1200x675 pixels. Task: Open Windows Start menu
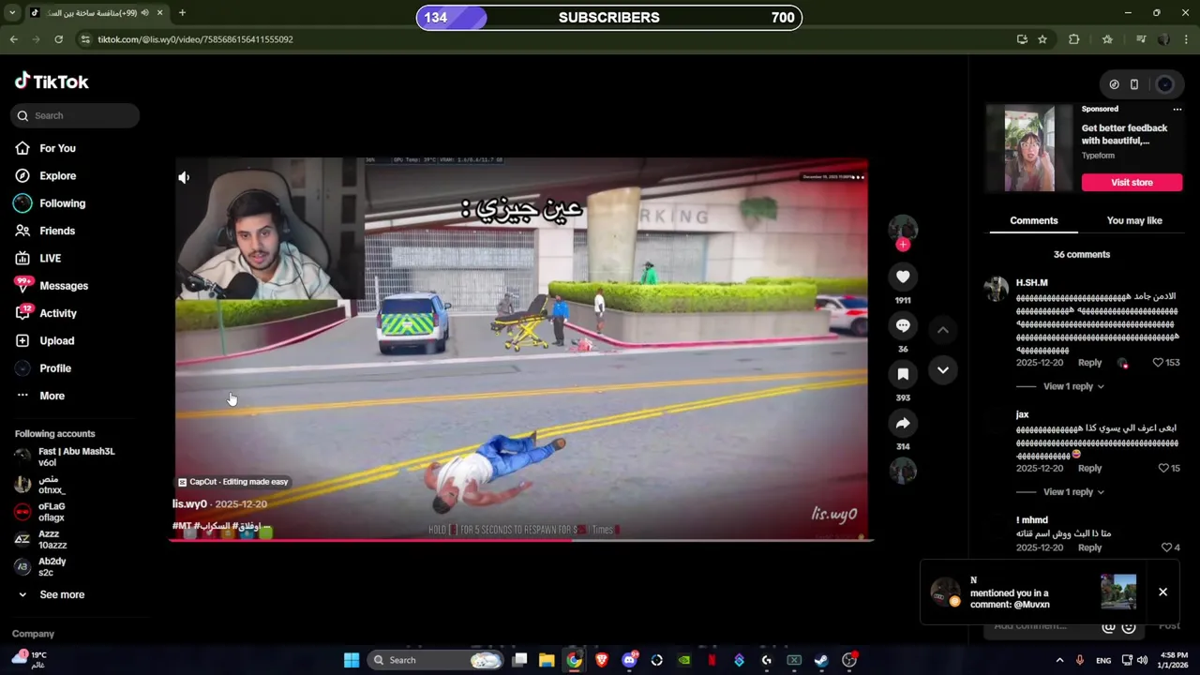pyautogui.click(x=352, y=660)
